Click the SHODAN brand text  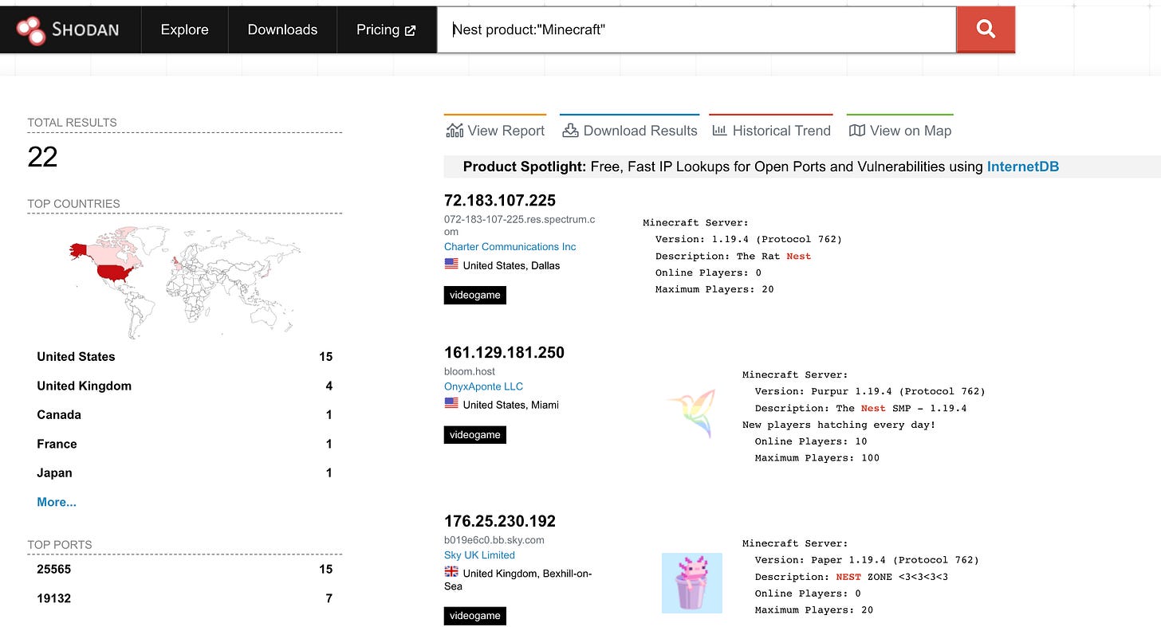point(85,30)
